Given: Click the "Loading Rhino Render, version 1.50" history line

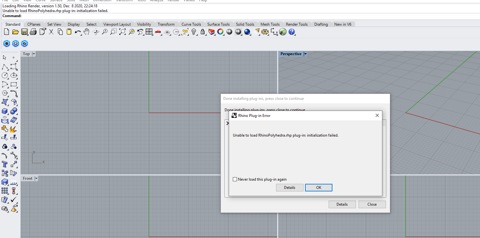Looking at the screenshot, I should 50,6.
